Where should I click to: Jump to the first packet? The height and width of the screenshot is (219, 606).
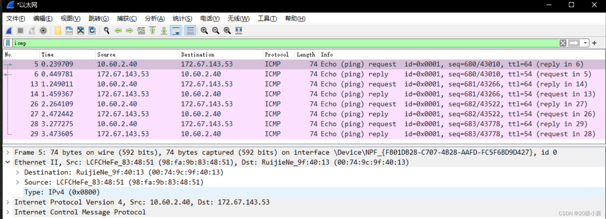point(153,30)
